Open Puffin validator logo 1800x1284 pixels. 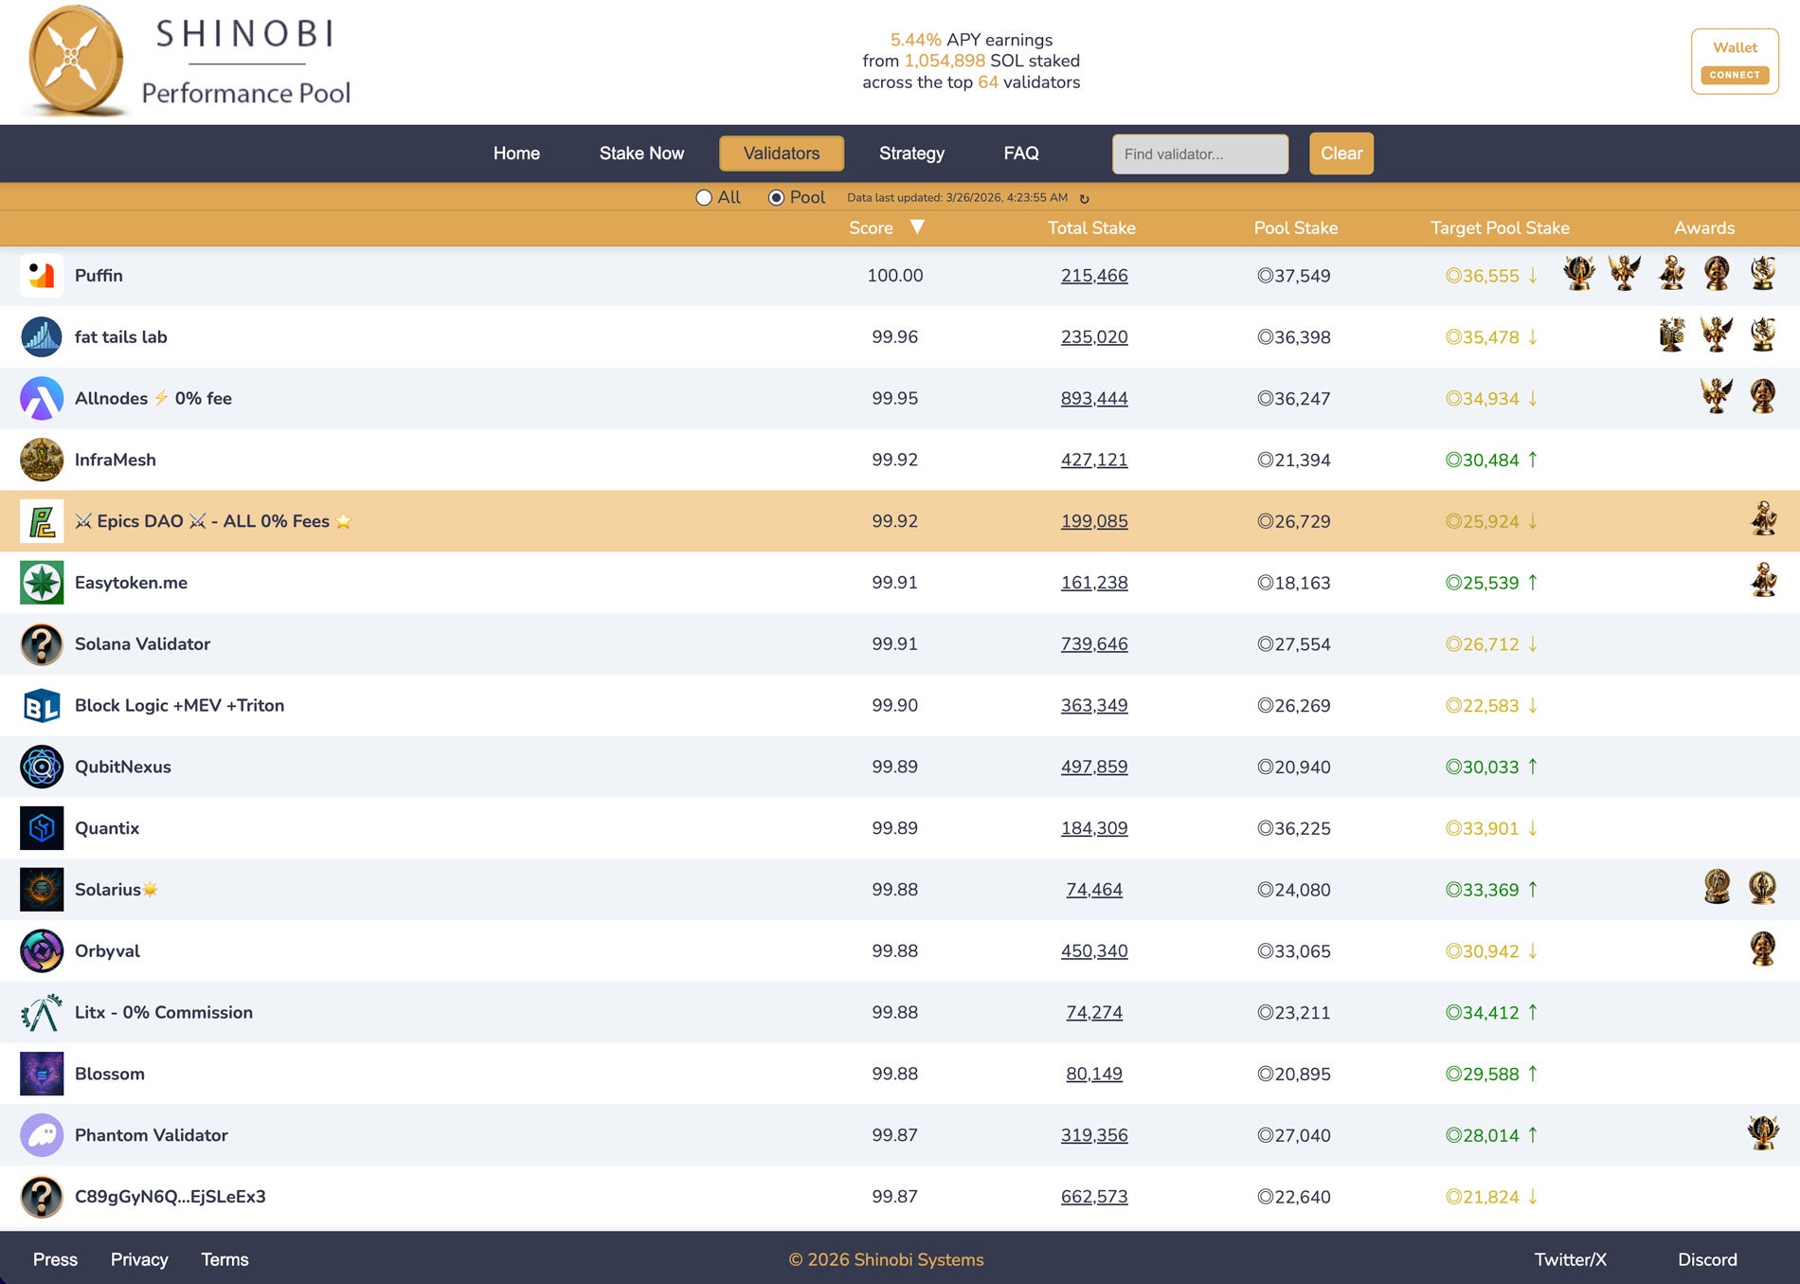click(x=42, y=276)
